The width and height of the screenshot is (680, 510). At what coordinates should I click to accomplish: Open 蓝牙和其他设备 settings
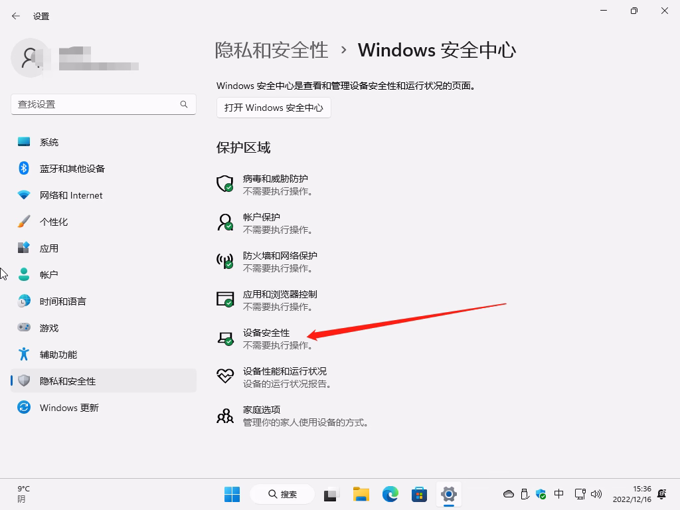click(x=72, y=168)
